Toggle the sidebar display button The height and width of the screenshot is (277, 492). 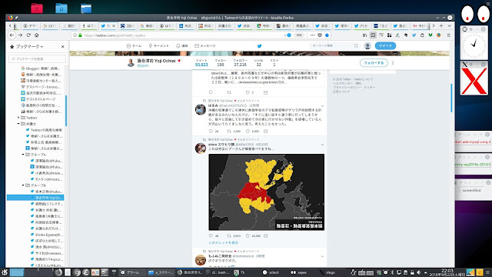tap(373, 35)
